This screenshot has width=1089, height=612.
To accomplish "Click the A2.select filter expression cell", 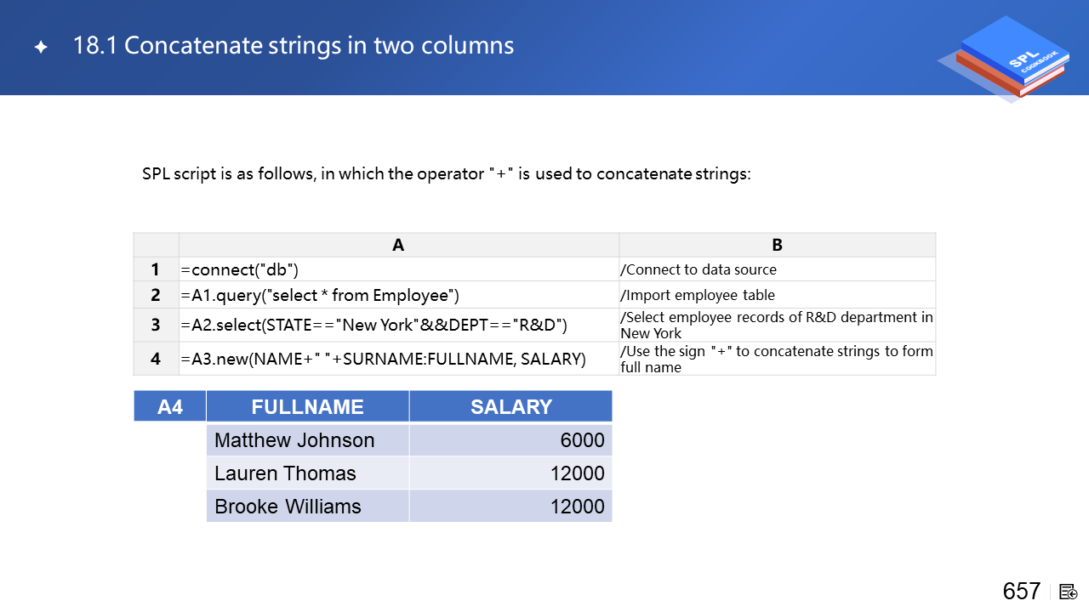I will pos(373,325).
